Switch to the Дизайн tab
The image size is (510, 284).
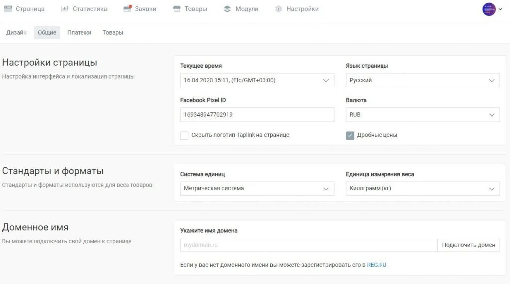tap(16, 33)
